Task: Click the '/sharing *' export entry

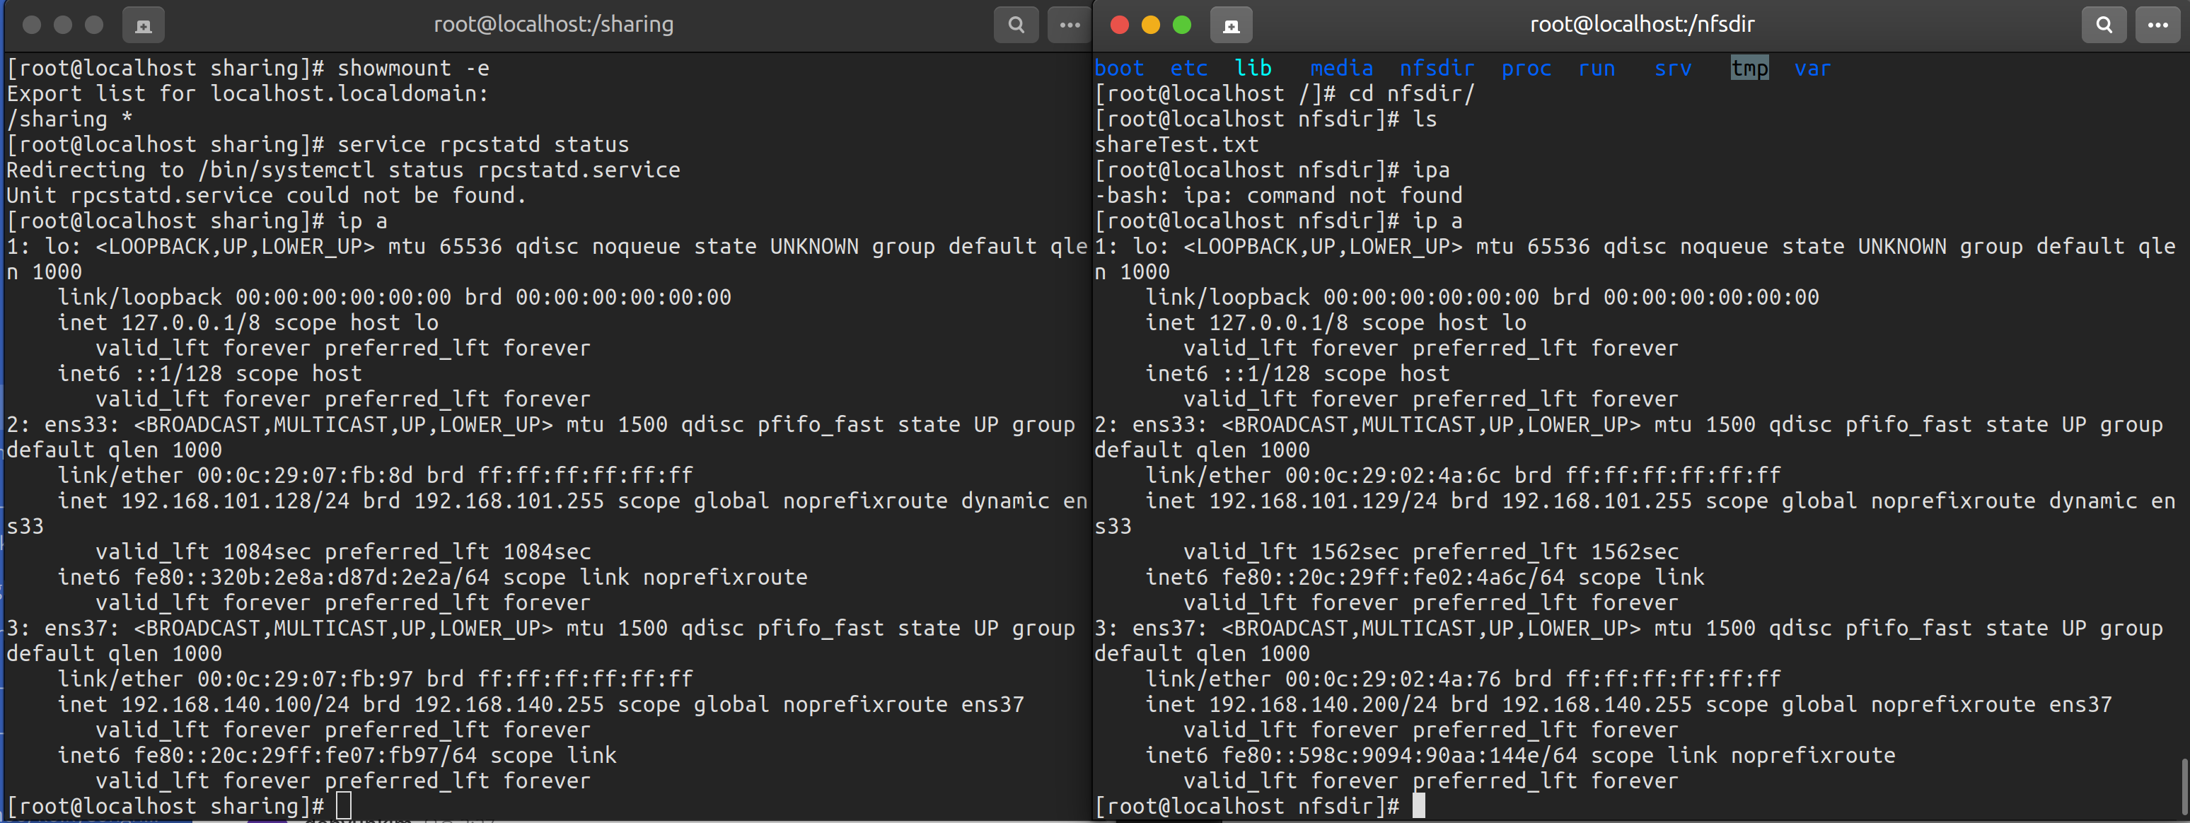Action: point(70,119)
